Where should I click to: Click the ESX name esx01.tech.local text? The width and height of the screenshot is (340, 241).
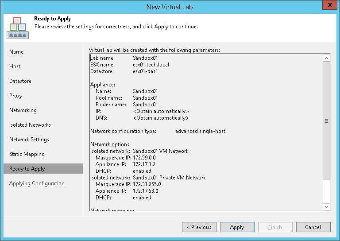coord(151,65)
